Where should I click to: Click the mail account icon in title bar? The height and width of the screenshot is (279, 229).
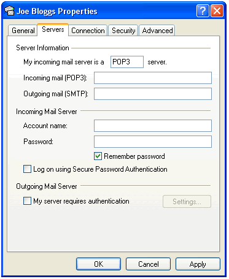point(9,11)
